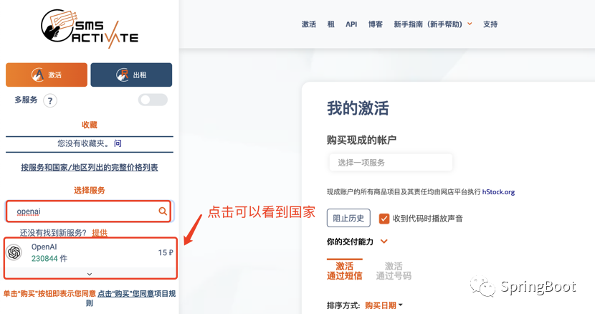Switch to 激活通过号码 tab

point(394,271)
